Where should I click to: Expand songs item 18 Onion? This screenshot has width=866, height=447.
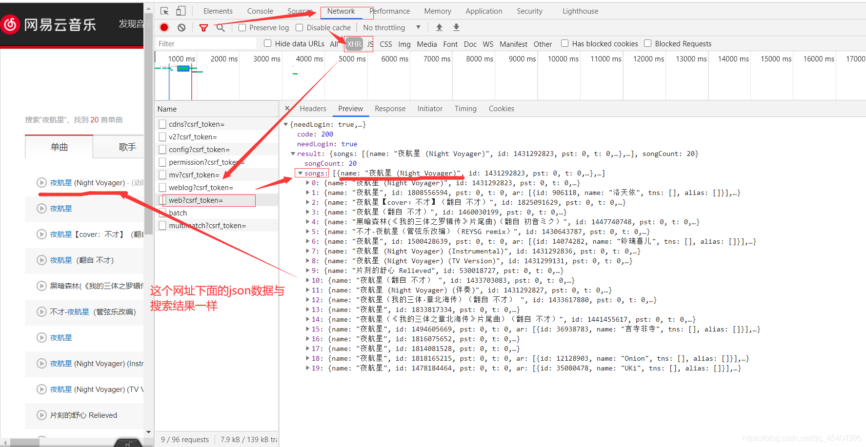(307, 358)
